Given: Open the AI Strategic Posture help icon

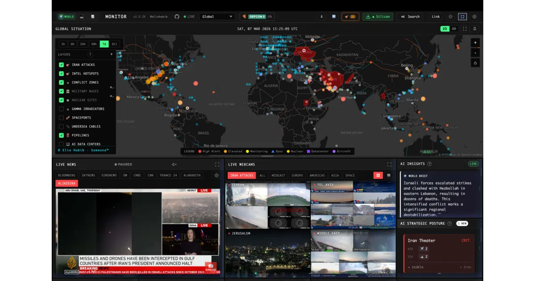Looking at the screenshot, I should pos(449,223).
